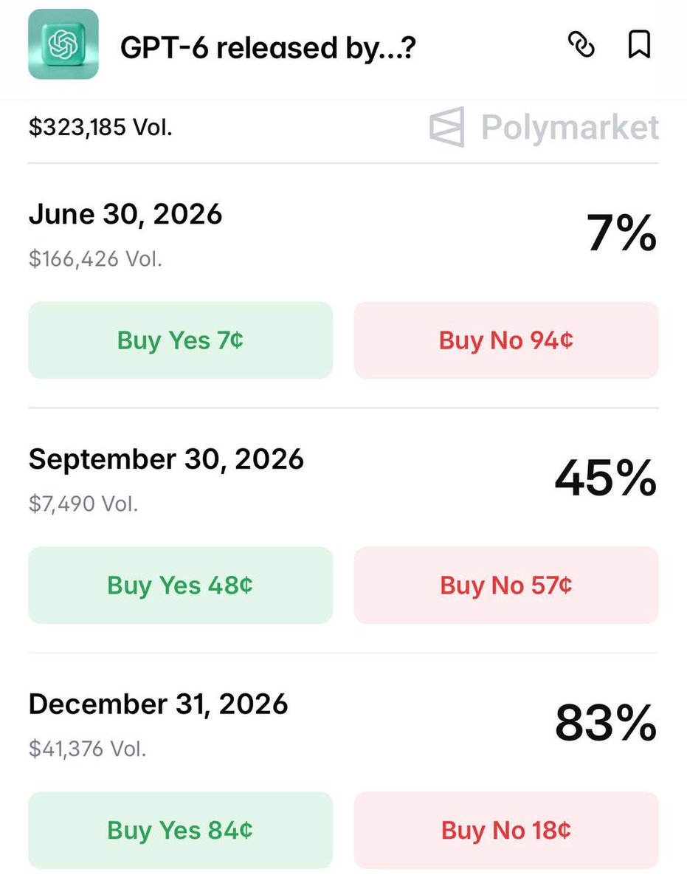The height and width of the screenshot is (886, 687).
Task: Copy the market link using chain icon
Action: [x=581, y=46]
